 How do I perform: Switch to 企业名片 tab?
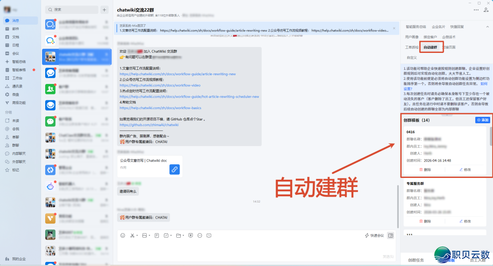[x=438, y=27]
